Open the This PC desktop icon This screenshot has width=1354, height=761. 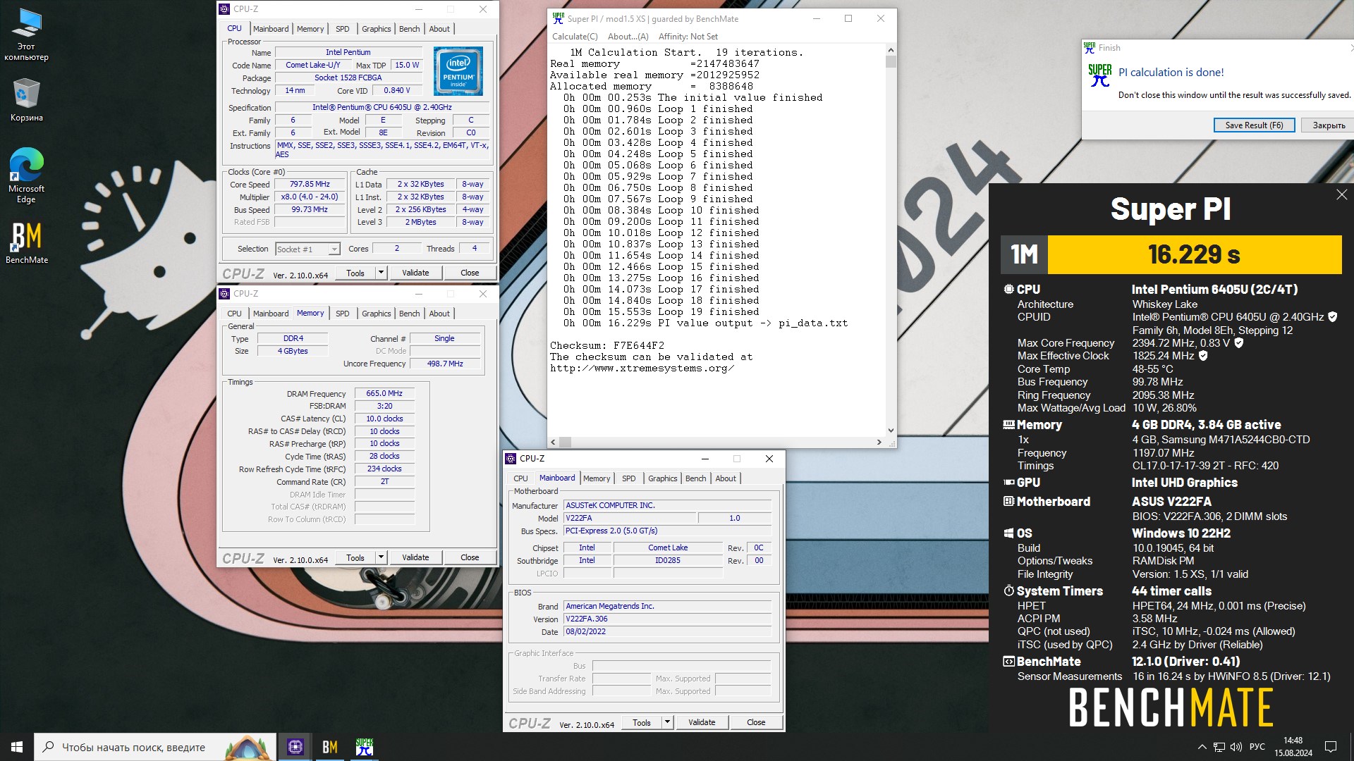pos(26,35)
